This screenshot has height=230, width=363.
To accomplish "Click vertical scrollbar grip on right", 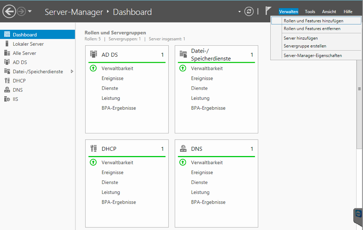I will (x=359, y=89).
